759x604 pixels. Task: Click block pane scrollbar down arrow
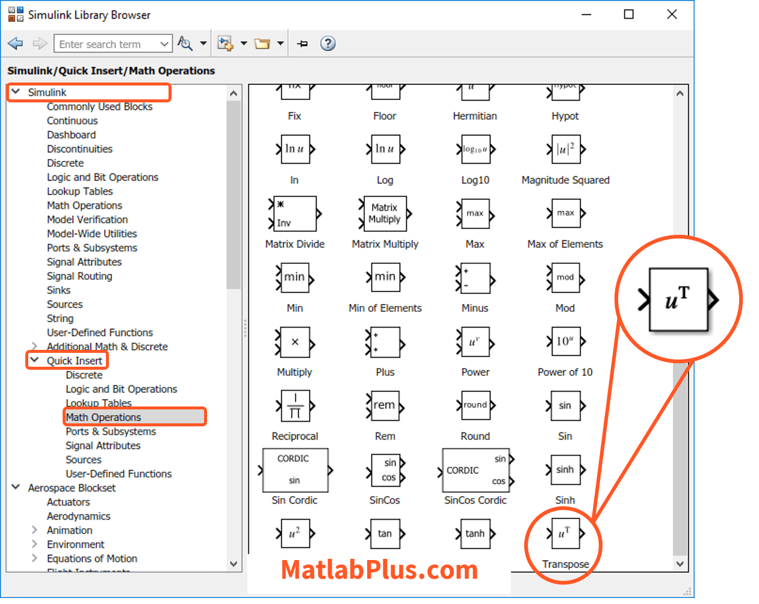click(680, 564)
